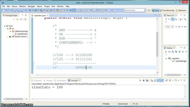
Task: Select the operatori.java editor tab
Action: (39, 15)
